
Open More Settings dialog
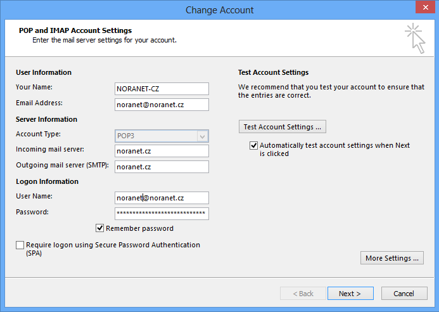(x=393, y=258)
